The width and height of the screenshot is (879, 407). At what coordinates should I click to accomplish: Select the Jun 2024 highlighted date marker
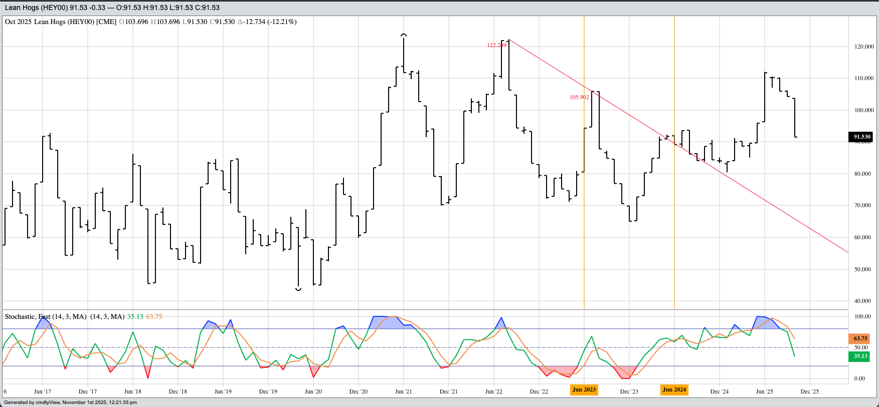click(x=674, y=389)
